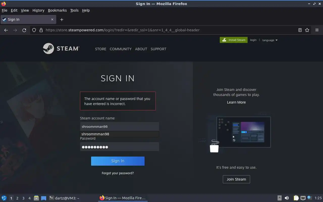Click the clock showing 1:25

[318, 198]
